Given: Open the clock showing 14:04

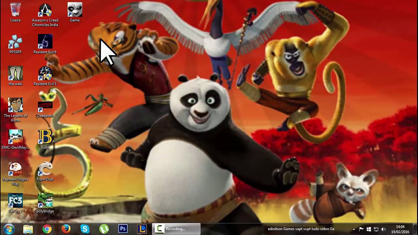Looking at the screenshot, I should pos(400,229).
